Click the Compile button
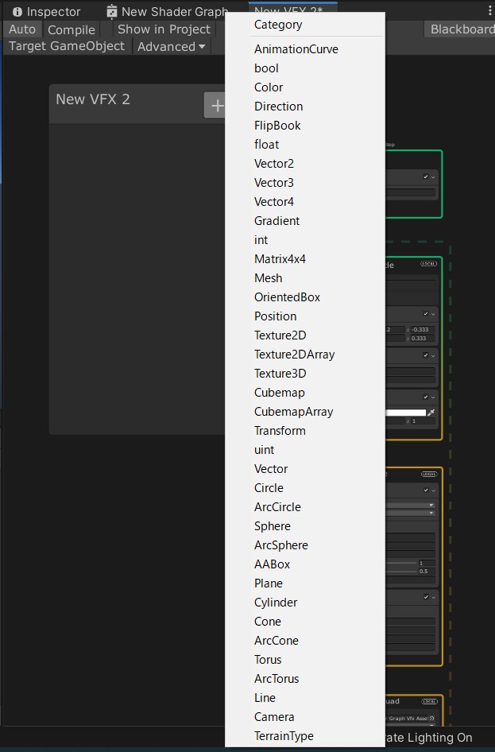Screen dimensions: 495x752 click(x=72, y=29)
